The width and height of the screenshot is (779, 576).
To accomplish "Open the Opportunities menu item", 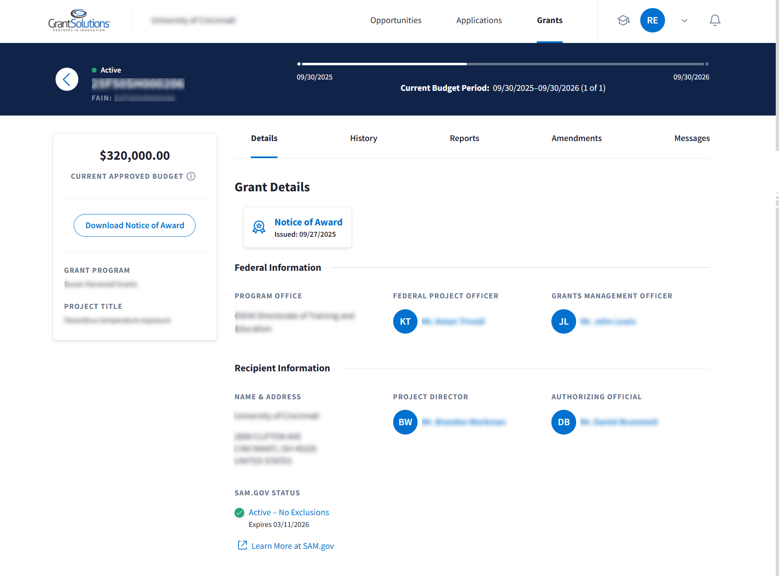I will 396,20.
